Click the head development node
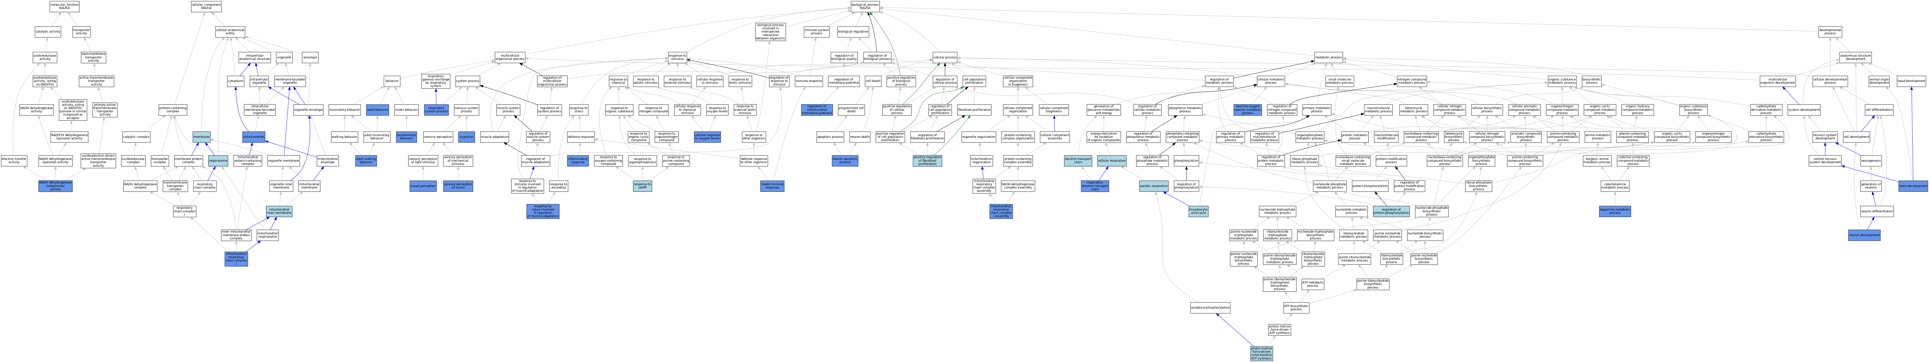 tap(1911, 81)
